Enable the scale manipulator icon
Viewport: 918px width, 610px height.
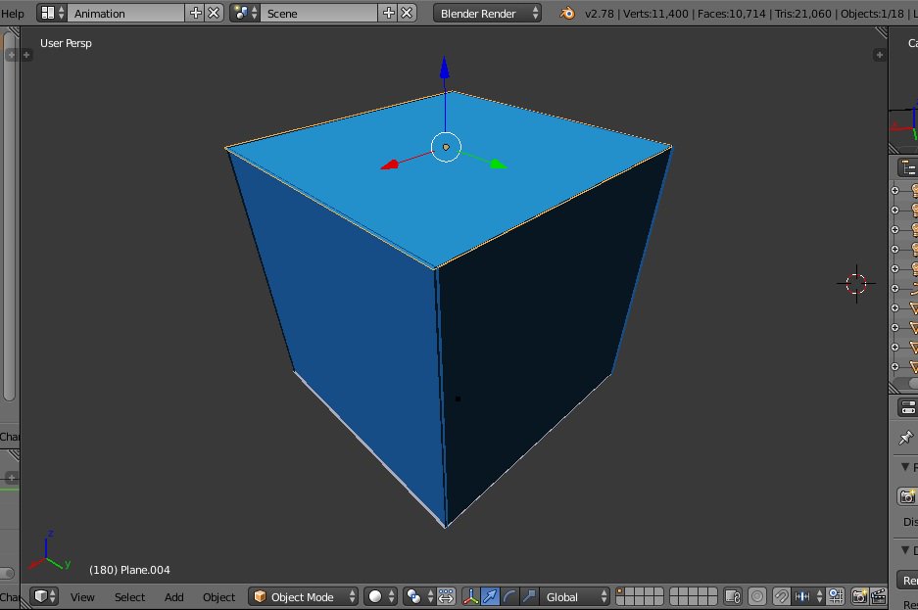tap(529, 596)
